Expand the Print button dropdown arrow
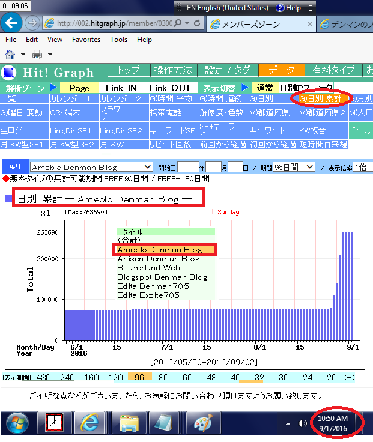This screenshot has height=442, width=373. 50,55
